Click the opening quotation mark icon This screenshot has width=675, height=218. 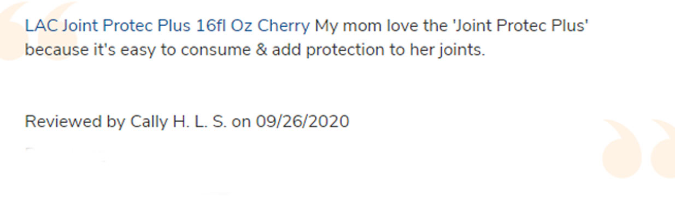coord(38,31)
